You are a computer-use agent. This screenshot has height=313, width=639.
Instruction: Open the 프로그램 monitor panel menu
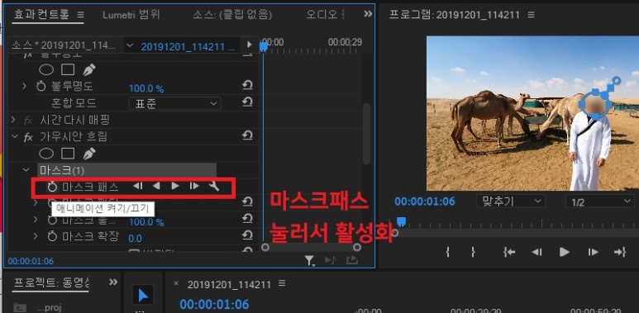[x=531, y=15]
